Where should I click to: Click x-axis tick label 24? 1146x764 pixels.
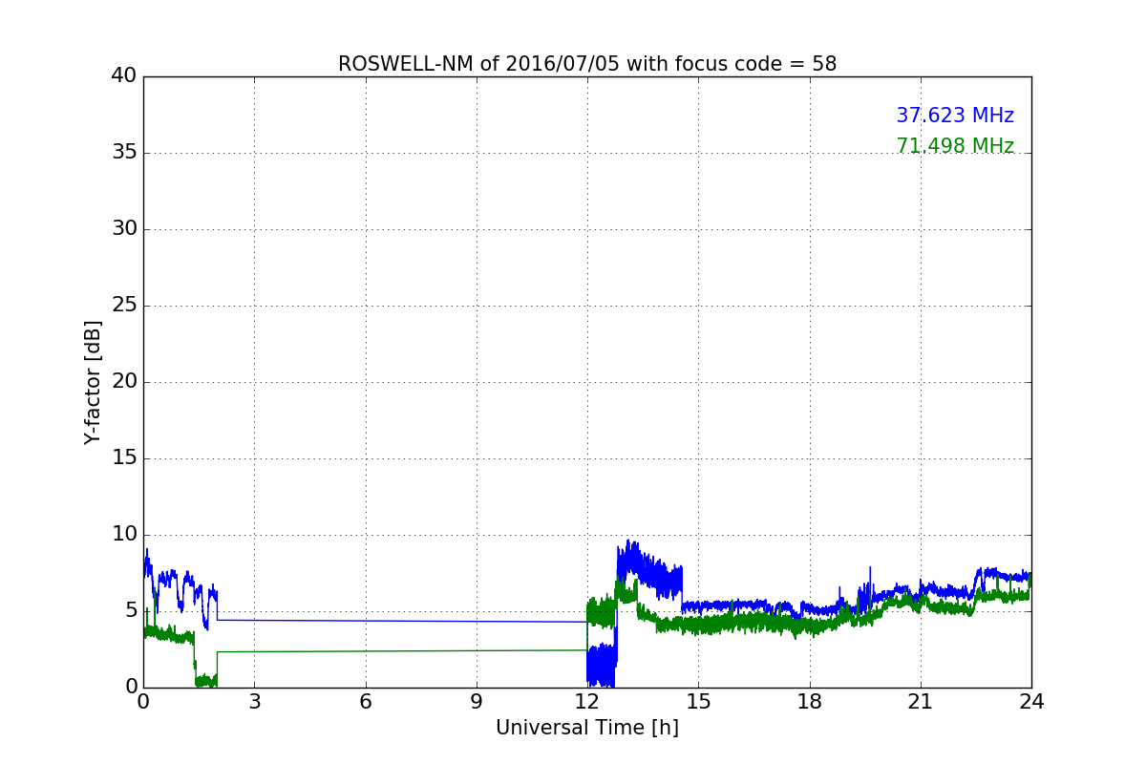[1031, 701]
